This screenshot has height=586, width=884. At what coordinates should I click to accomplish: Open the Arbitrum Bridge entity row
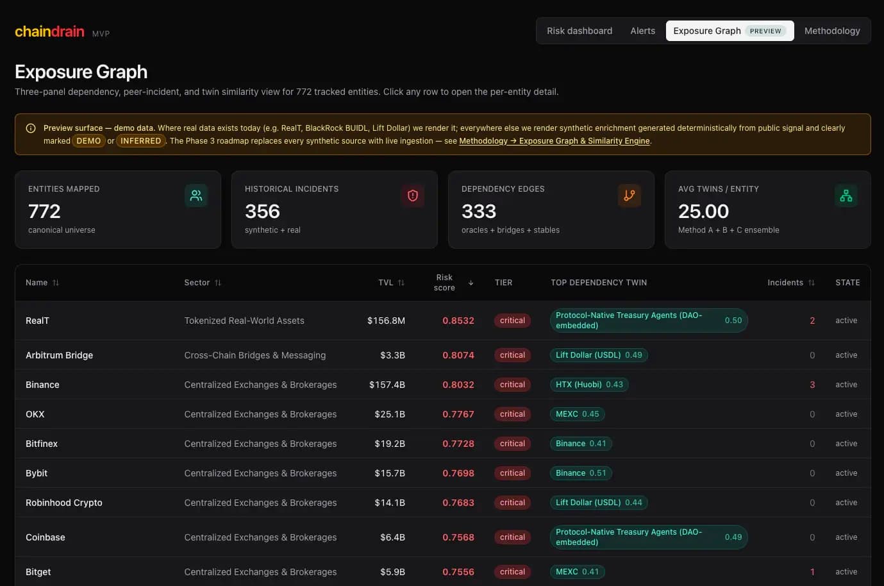point(443,355)
